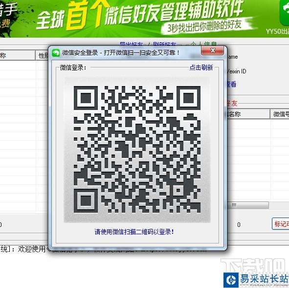Click the green WeChat icon in dialog title
This screenshot has width=289, height=288.
(x=56, y=53)
